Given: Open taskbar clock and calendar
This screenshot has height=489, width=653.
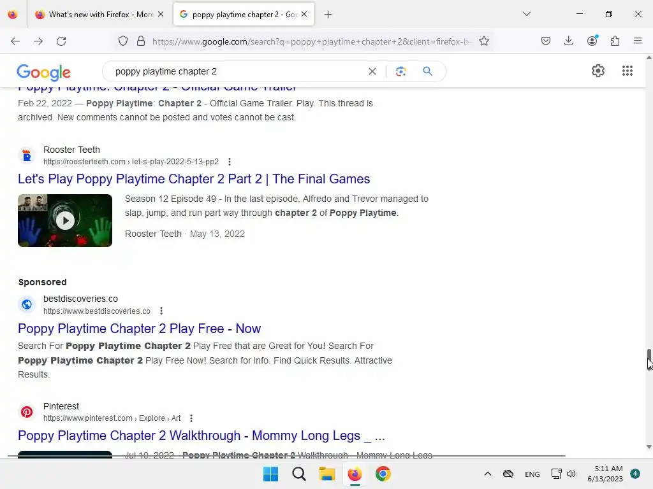Looking at the screenshot, I should [x=605, y=474].
